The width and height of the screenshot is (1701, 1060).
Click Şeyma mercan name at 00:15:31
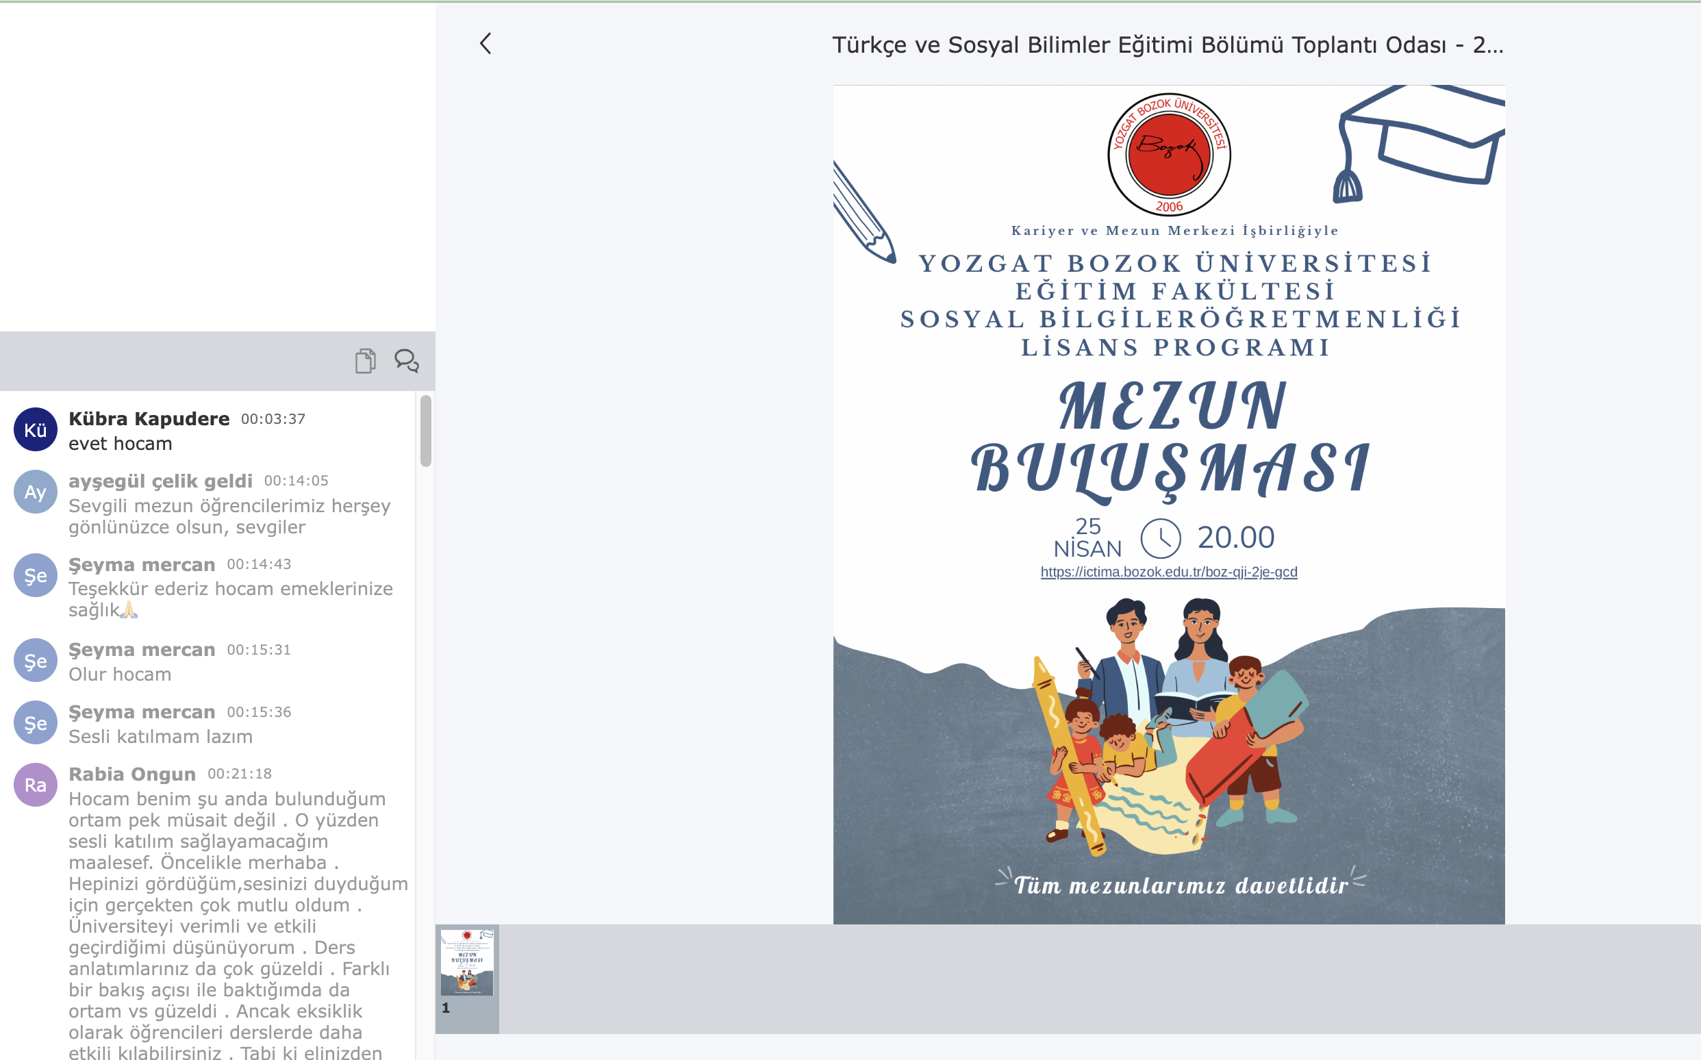[142, 650]
